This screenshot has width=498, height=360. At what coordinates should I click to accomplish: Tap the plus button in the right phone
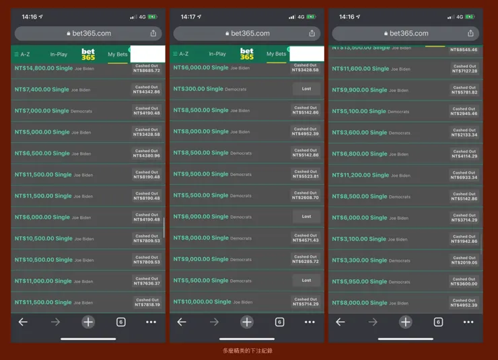tap(405, 322)
